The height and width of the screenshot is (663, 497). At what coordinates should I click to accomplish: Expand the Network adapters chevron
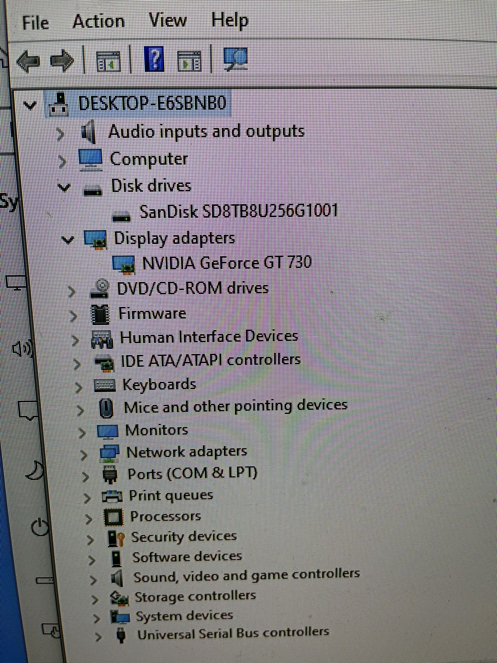84,455
